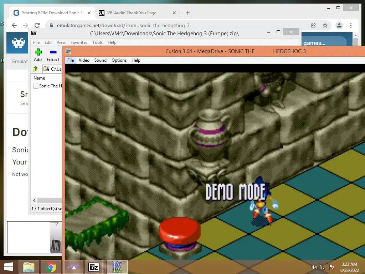365x274 pixels.
Task: Switch to Starting ROM Download Sonic tab
Action: point(52,13)
